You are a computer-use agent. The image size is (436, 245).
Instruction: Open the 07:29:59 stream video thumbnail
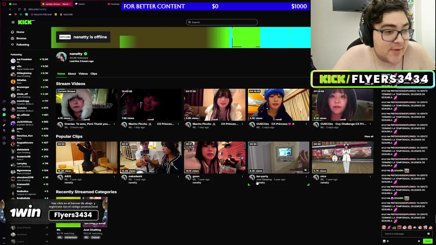click(343, 105)
